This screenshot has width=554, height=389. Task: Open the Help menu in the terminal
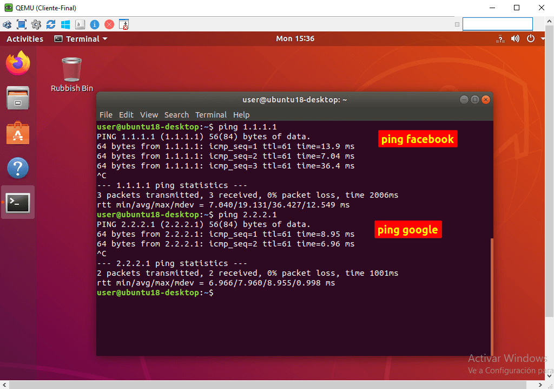point(241,115)
